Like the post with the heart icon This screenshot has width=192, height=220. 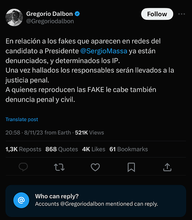[95, 167]
